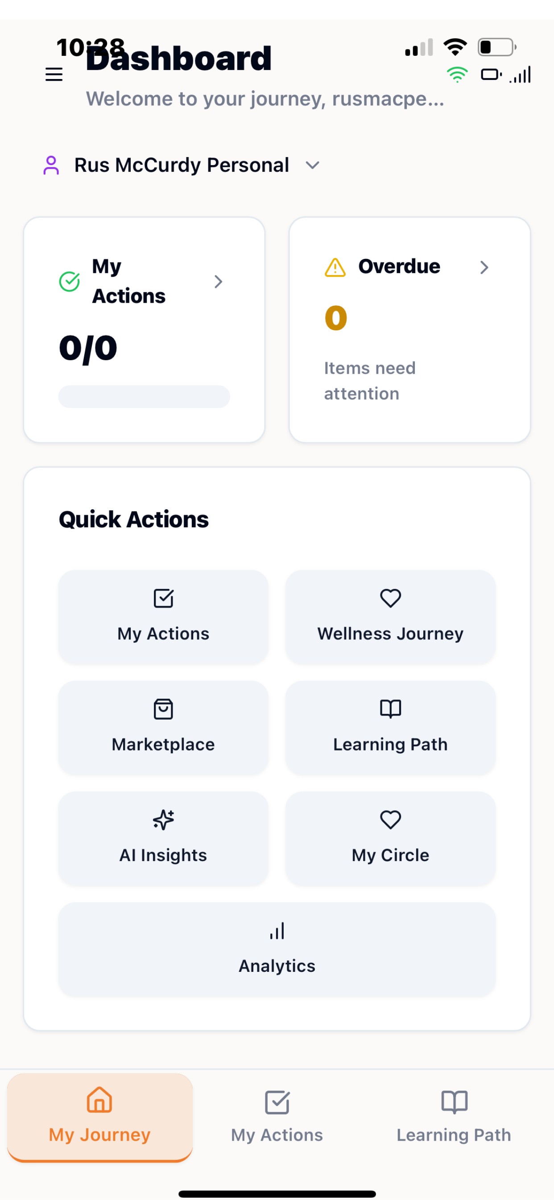
Task: Tap the yellow Overdue warning triangle icon
Action: coord(335,267)
